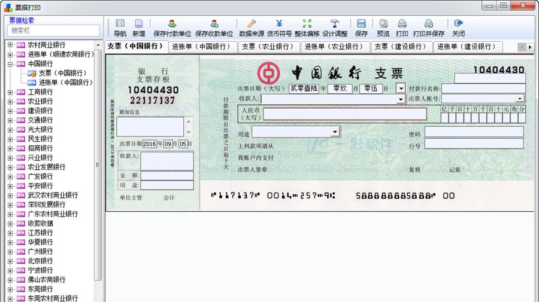539x302 pixels.
Task: Expand the 农村商业银行 tree node
Action: coord(10,45)
